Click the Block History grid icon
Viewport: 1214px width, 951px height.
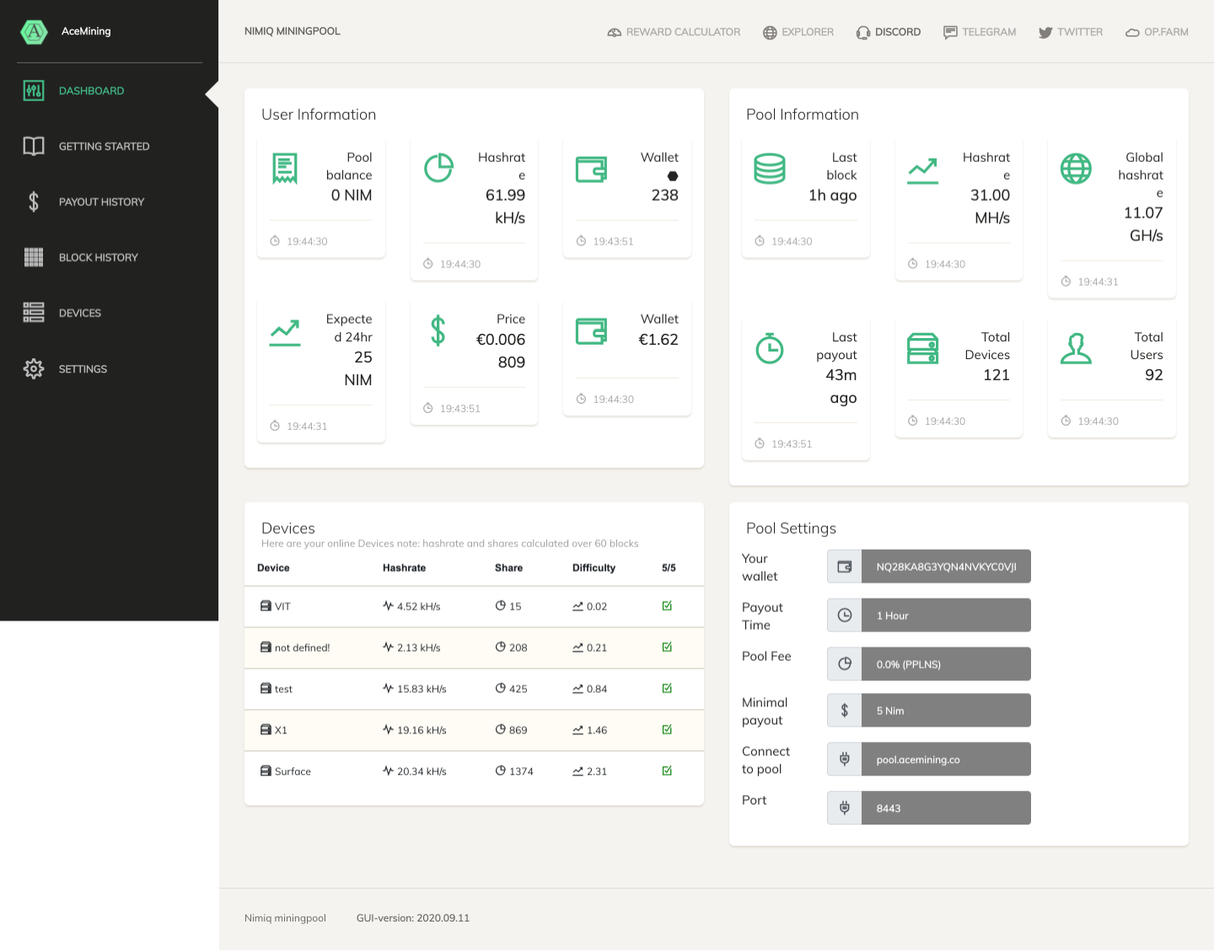(x=34, y=258)
